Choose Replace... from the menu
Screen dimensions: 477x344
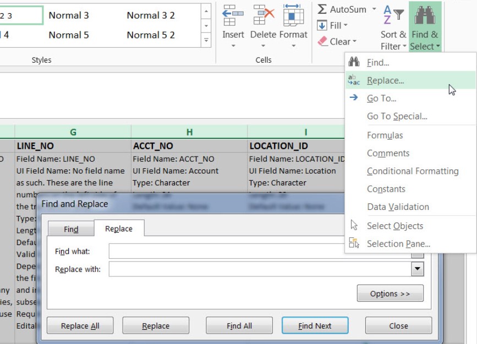click(385, 80)
